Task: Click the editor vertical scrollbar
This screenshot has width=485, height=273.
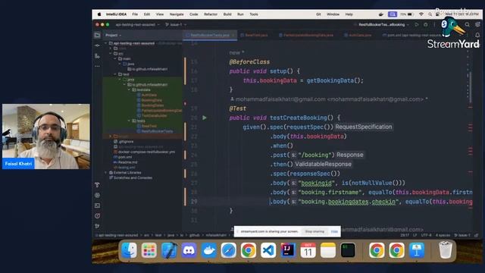Action: (x=470, y=88)
